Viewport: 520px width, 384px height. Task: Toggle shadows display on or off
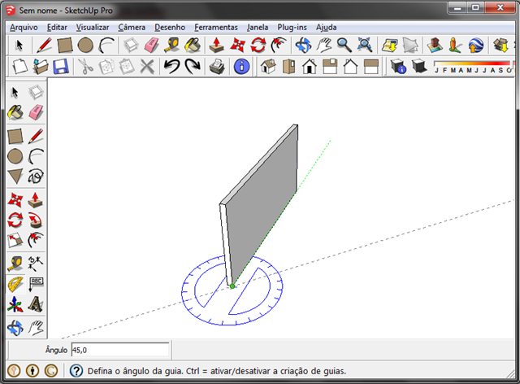click(x=419, y=67)
